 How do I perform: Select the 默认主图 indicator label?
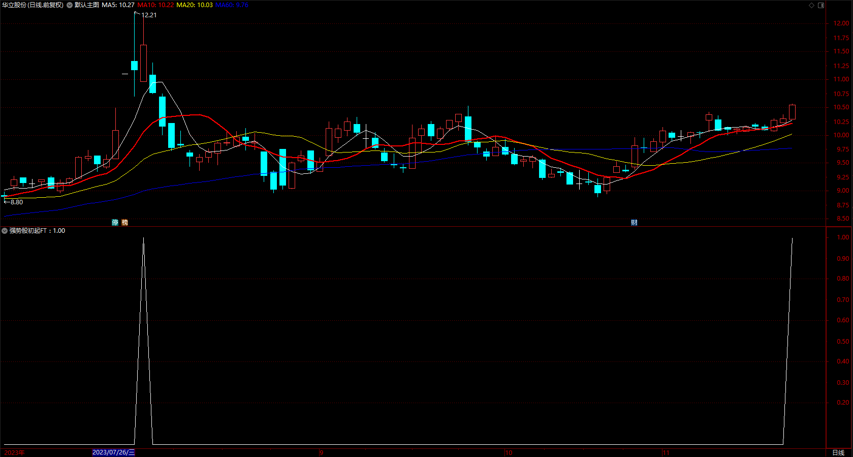[x=87, y=5]
